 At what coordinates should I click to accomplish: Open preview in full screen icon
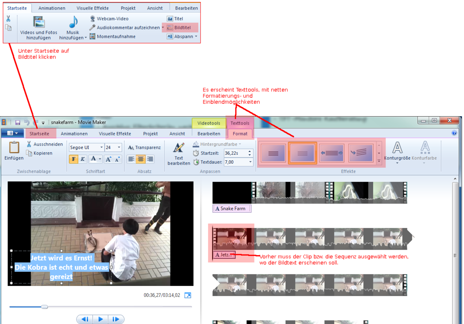tap(188, 295)
